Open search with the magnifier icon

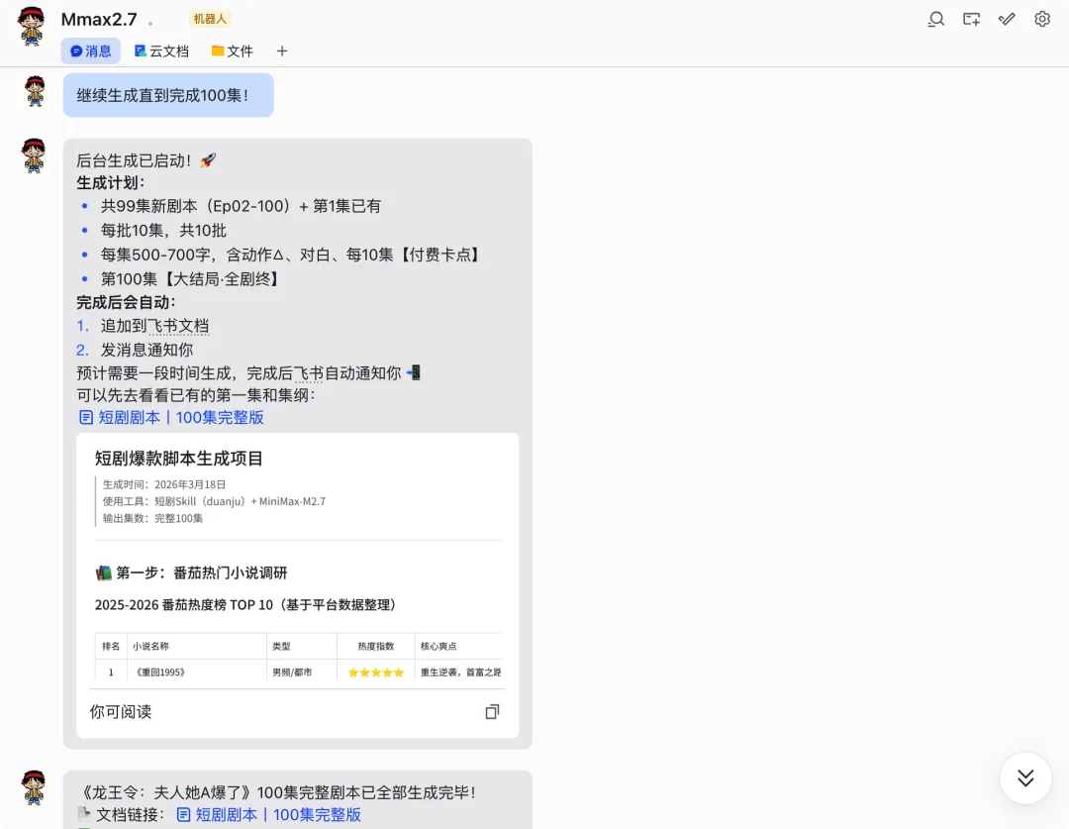pos(935,19)
